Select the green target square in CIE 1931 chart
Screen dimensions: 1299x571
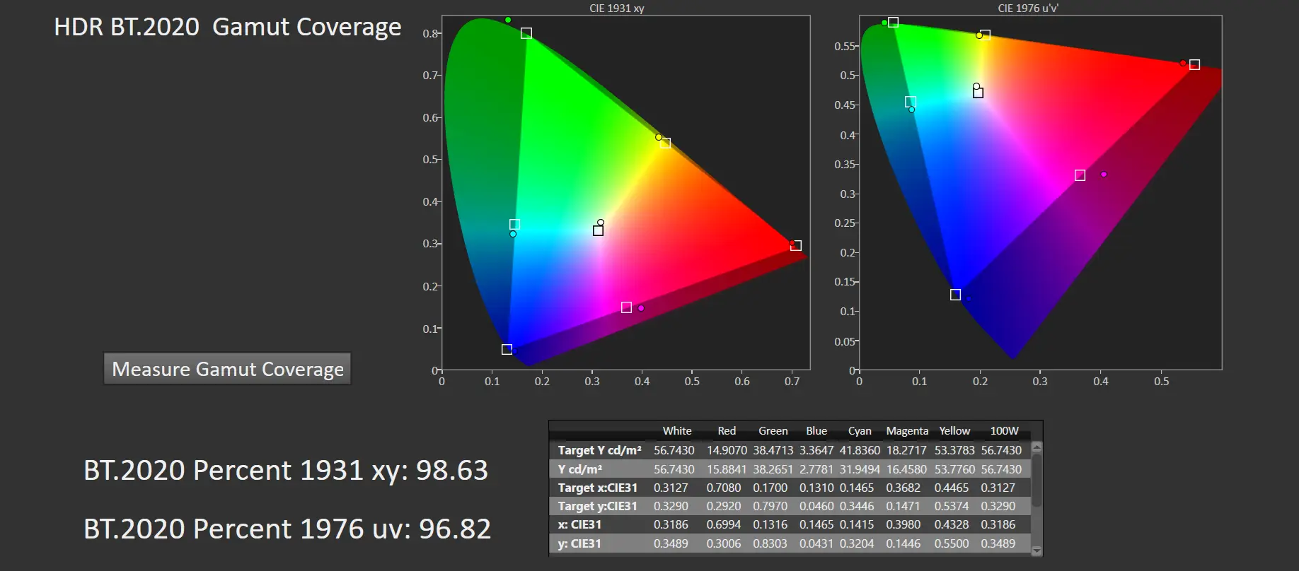click(x=526, y=33)
